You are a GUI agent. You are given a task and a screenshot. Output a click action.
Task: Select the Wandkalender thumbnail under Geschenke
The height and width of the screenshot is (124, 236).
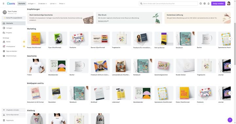(58, 66)
